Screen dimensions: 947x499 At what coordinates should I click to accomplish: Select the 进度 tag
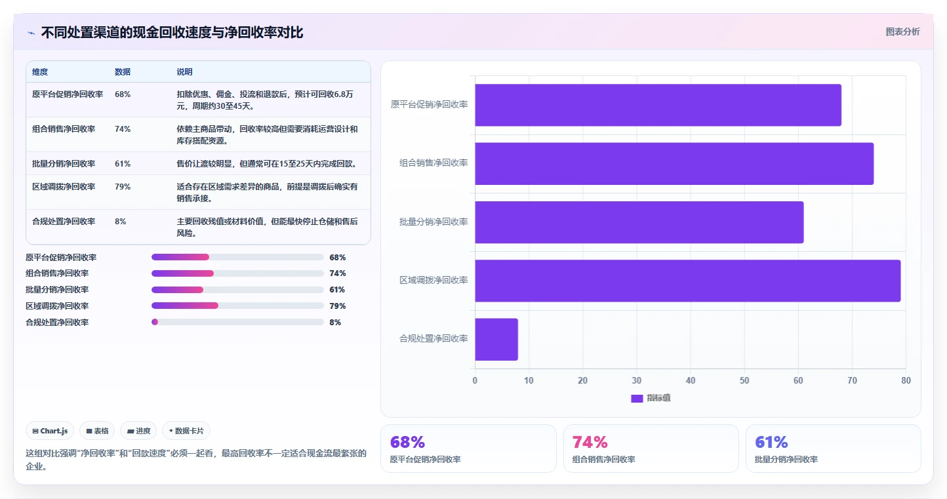pos(138,431)
